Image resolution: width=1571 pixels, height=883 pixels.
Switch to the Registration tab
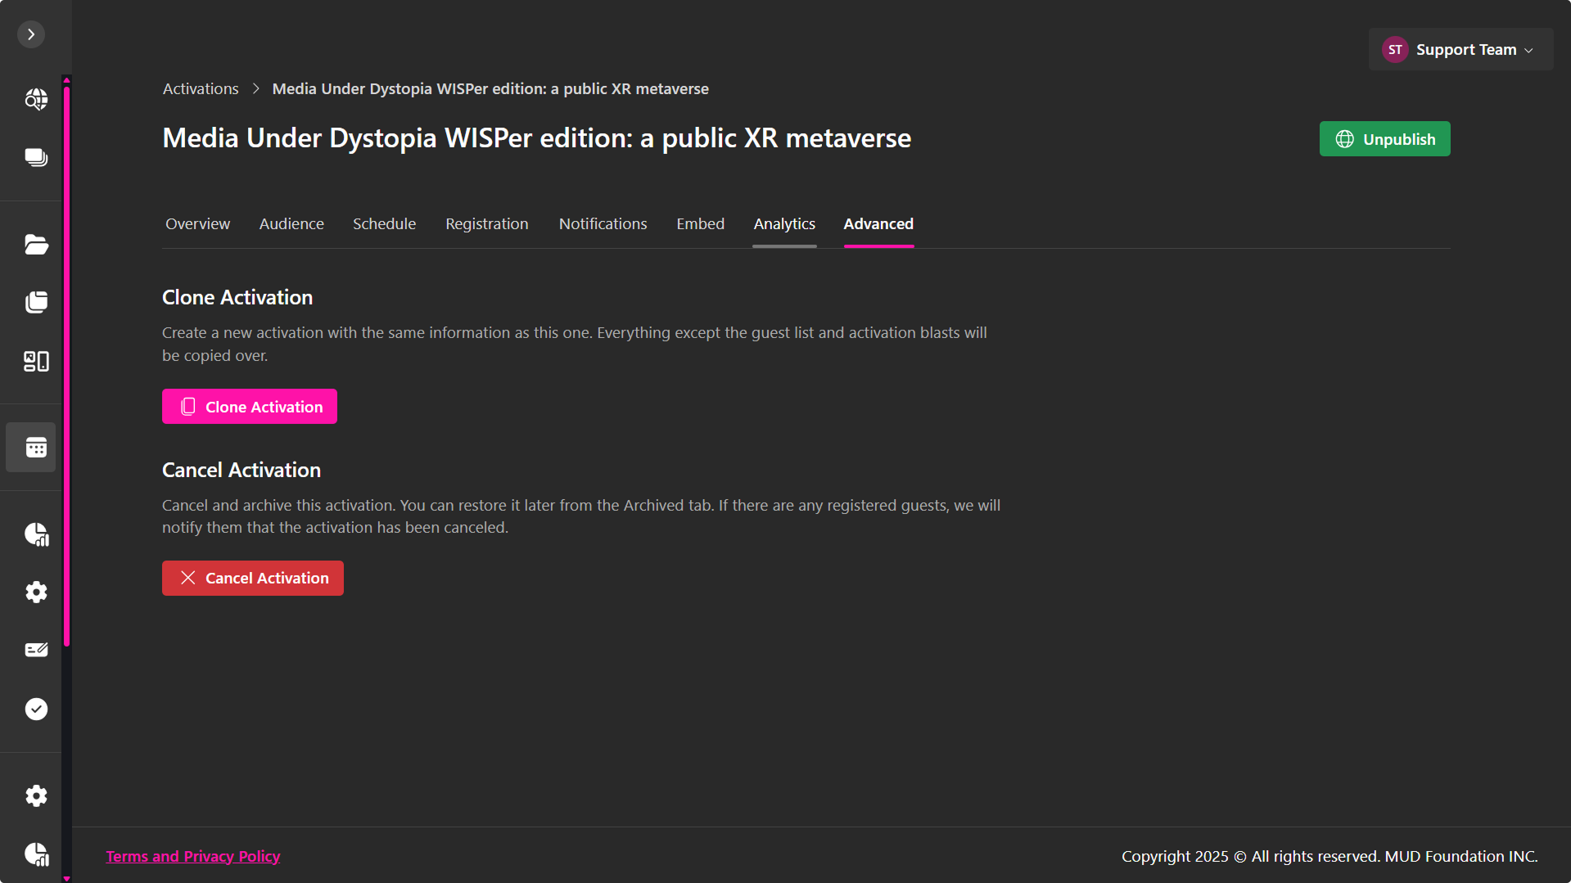click(486, 223)
